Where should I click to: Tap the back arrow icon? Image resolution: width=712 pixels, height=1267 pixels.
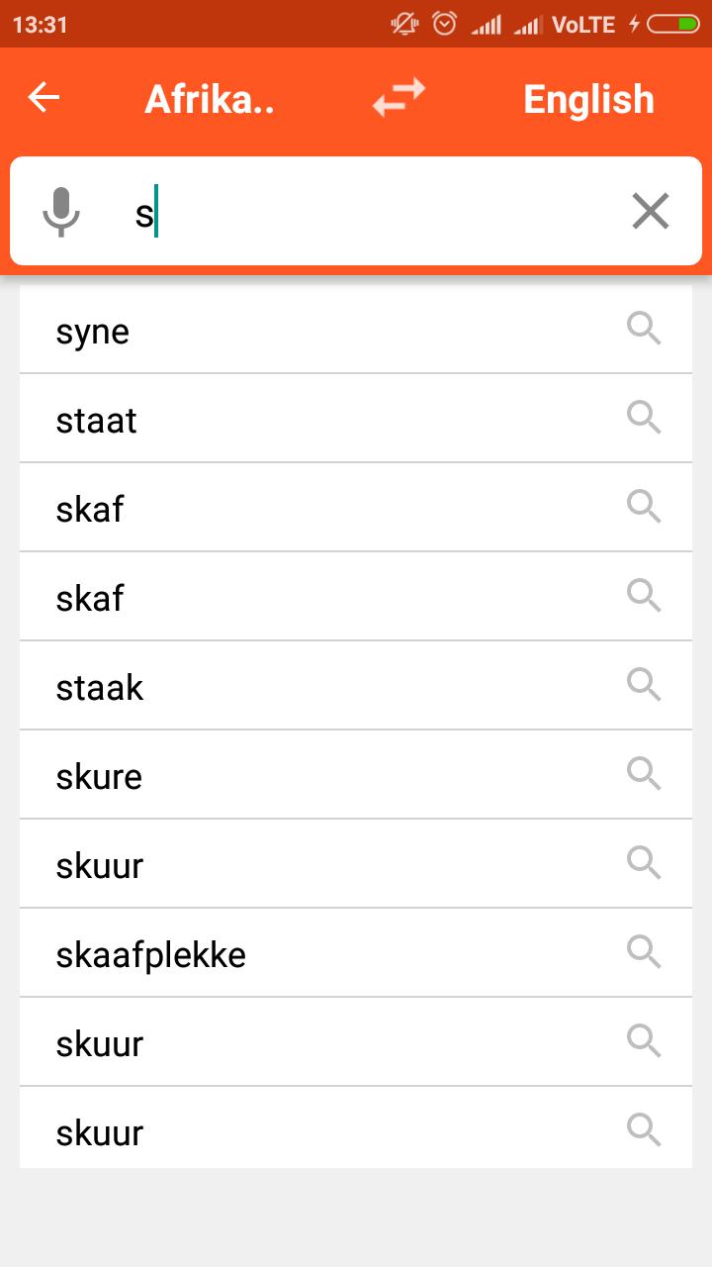coord(44,97)
